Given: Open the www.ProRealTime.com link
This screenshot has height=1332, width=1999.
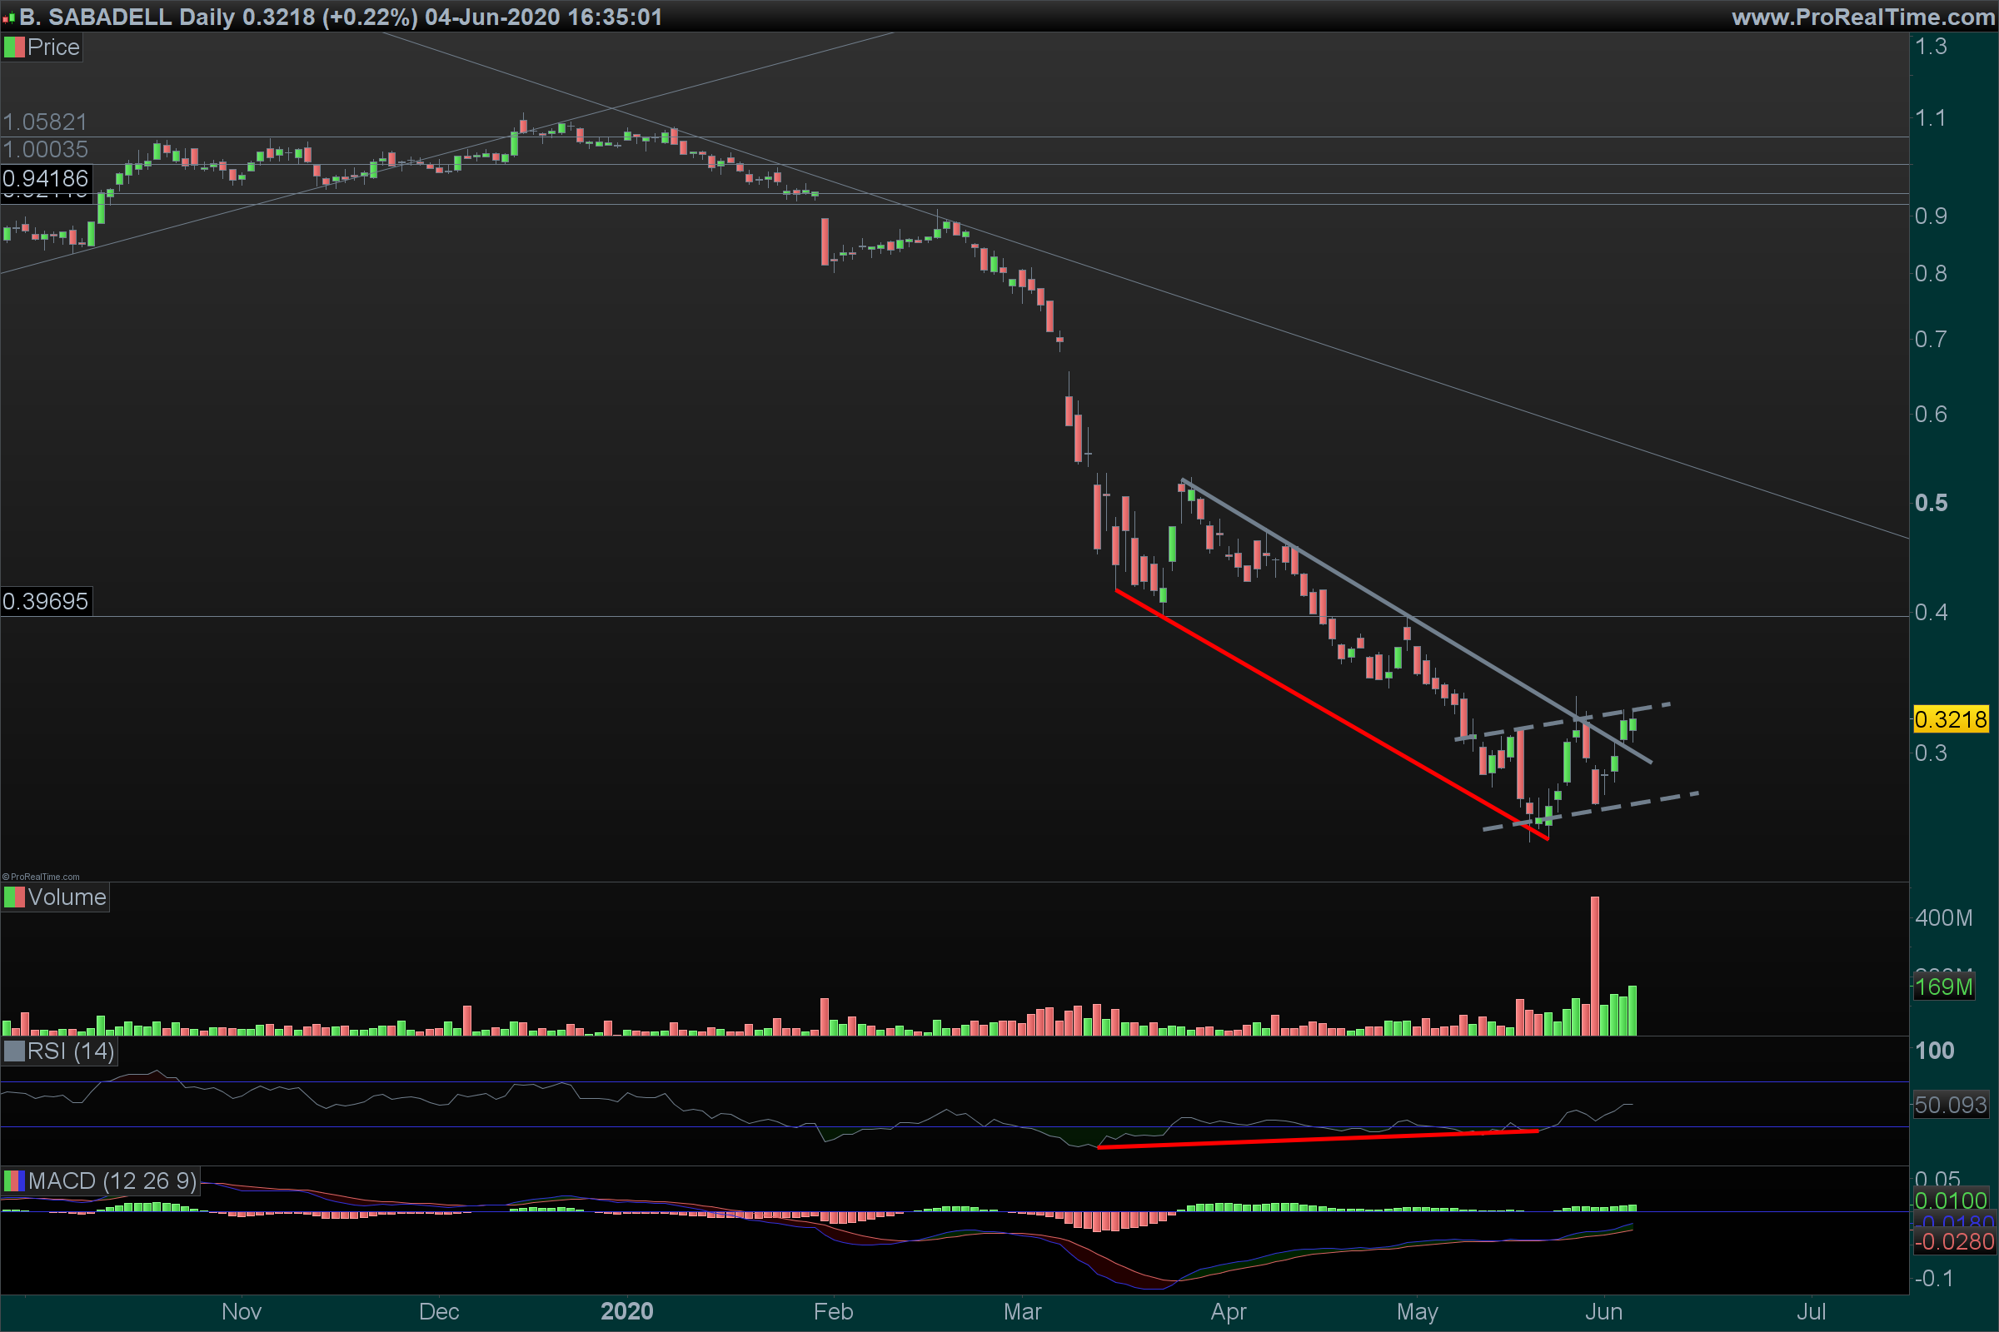Looking at the screenshot, I should click(1863, 17).
